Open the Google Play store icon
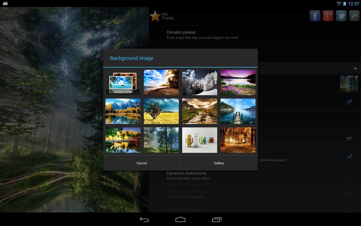This screenshot has height=226, width=361. click(354, 16)
